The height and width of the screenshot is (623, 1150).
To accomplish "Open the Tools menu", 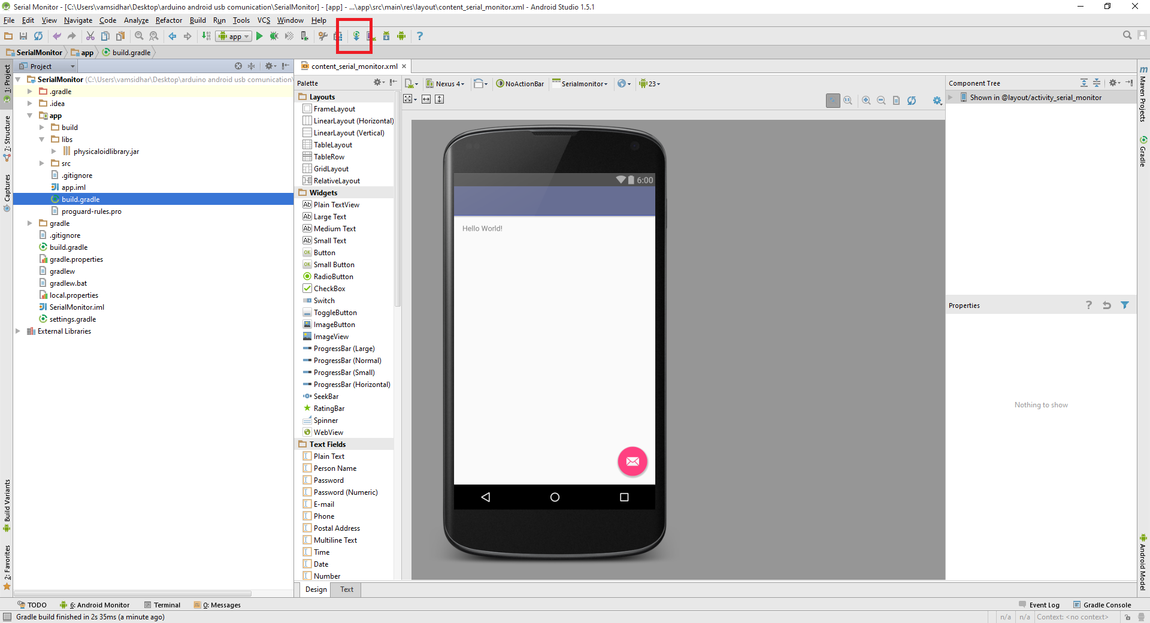I will pyautogui.click(x=241, y=20).
